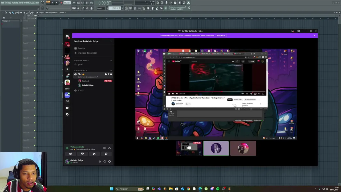Select the Biel voice channel
The image size is (341, 192).
point(93,75)
